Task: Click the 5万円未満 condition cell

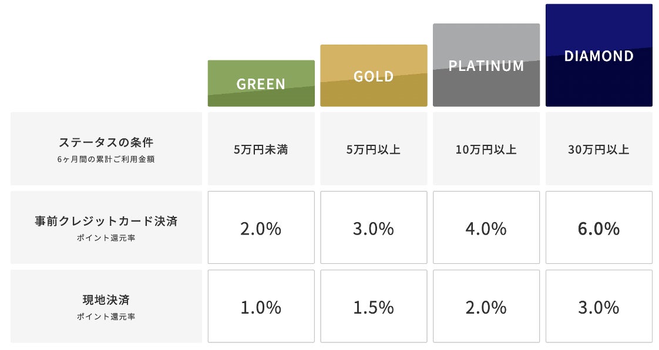Action: (x=261, y=149)
